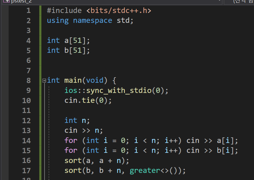The height and width of the screenshot is (180, 254).
Task: Click the 'int n;' declaration
Action: 77,120
